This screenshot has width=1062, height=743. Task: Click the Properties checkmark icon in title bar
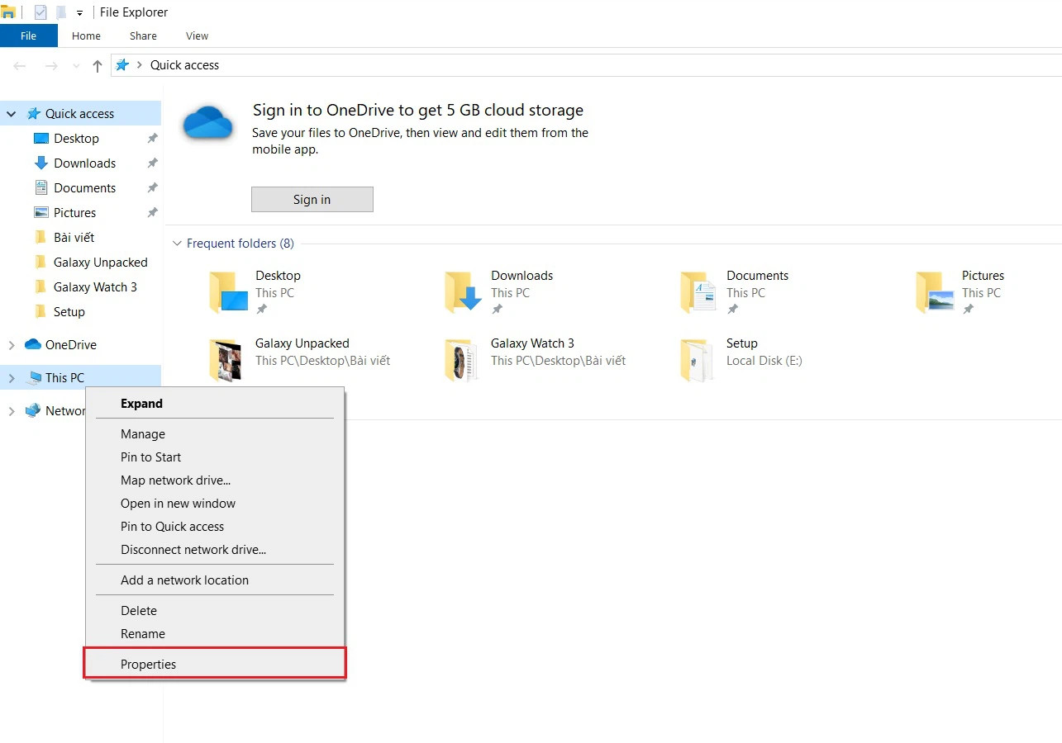[40, 12]
